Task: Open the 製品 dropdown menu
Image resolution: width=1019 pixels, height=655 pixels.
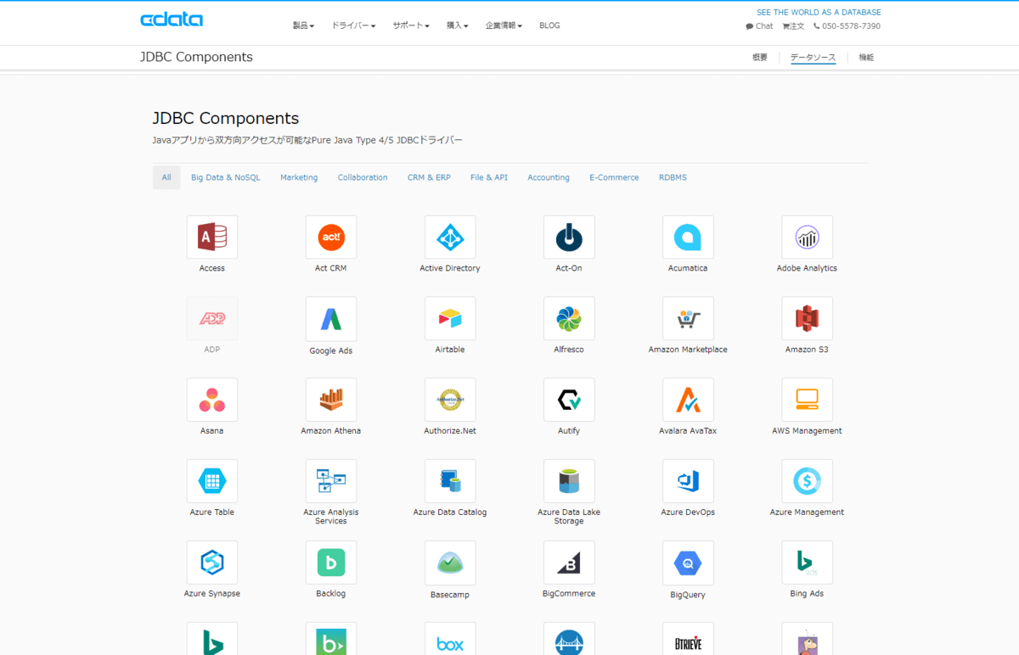Action: point(303,25)
